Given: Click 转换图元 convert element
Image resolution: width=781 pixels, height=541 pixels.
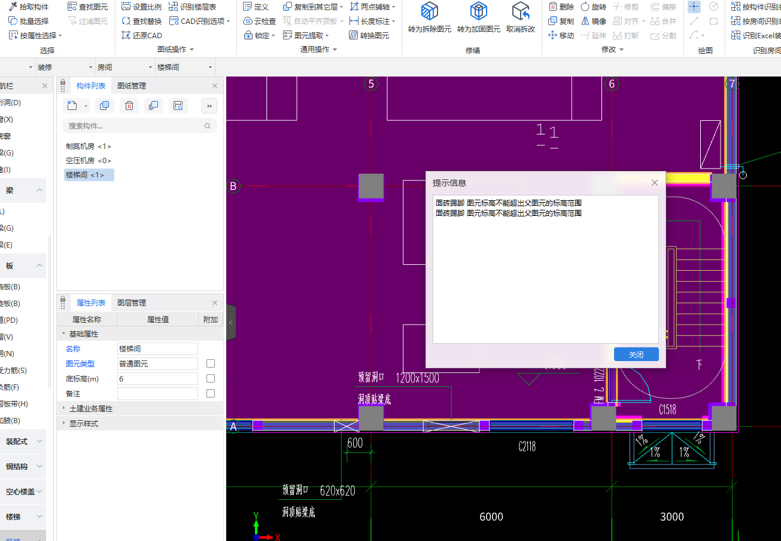Looking at the screenshot, I should (369, 35).
